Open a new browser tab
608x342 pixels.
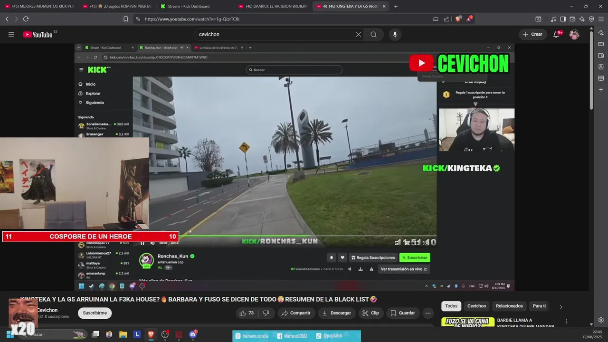click(x=396, y=6)
